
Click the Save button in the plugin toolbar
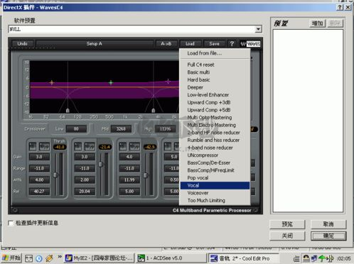point(214,44)
